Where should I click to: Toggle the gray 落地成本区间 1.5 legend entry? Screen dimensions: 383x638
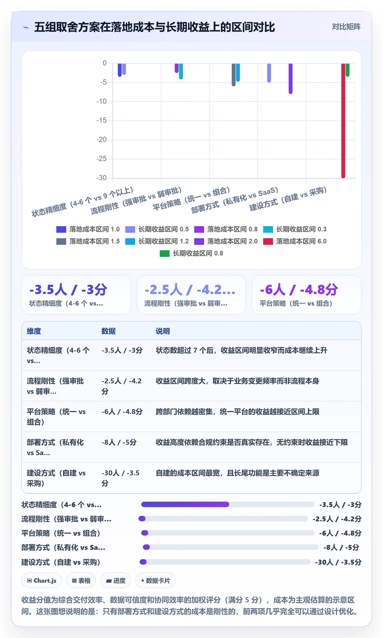click(x=88, y=241)
